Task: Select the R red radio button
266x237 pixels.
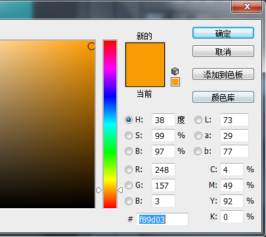Action: click(129, 170)
